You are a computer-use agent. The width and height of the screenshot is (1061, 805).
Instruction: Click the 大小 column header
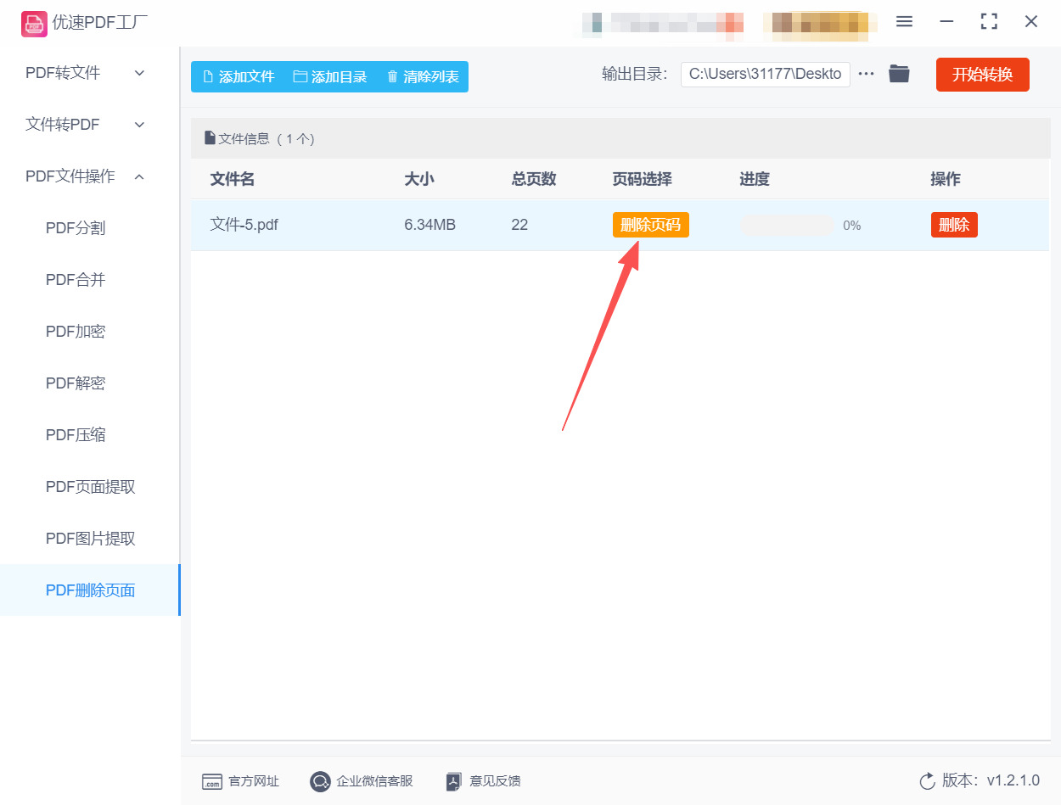419,179
